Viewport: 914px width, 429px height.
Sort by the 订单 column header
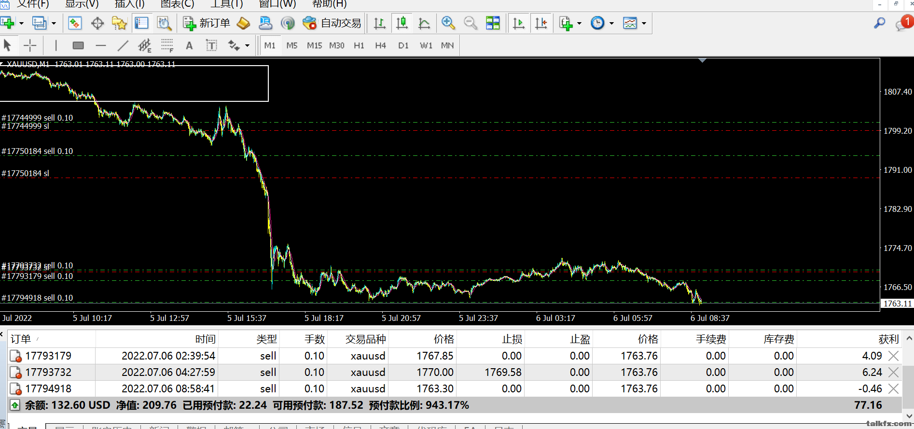(52, 339)
